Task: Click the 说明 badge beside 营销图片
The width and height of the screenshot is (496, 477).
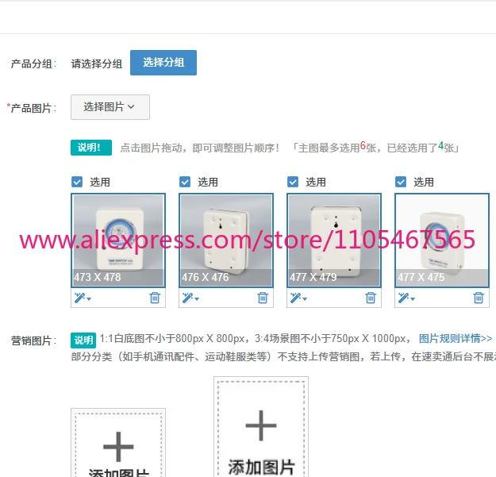Action: [x=83, y=340]
